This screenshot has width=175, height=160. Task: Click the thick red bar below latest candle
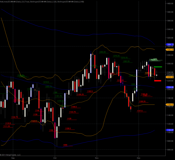[158, 81]
